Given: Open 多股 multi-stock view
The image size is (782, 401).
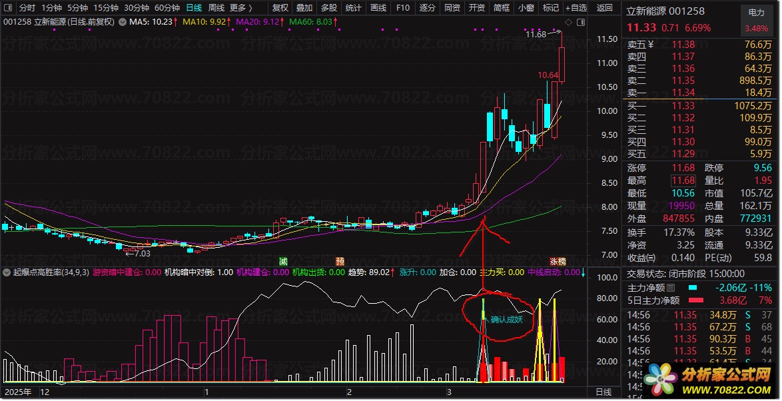Looking at the screenshot, I should pos(328,7).
